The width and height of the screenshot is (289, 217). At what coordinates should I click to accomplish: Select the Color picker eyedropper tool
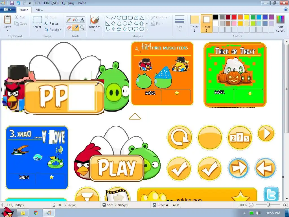(x=76, y=28)
